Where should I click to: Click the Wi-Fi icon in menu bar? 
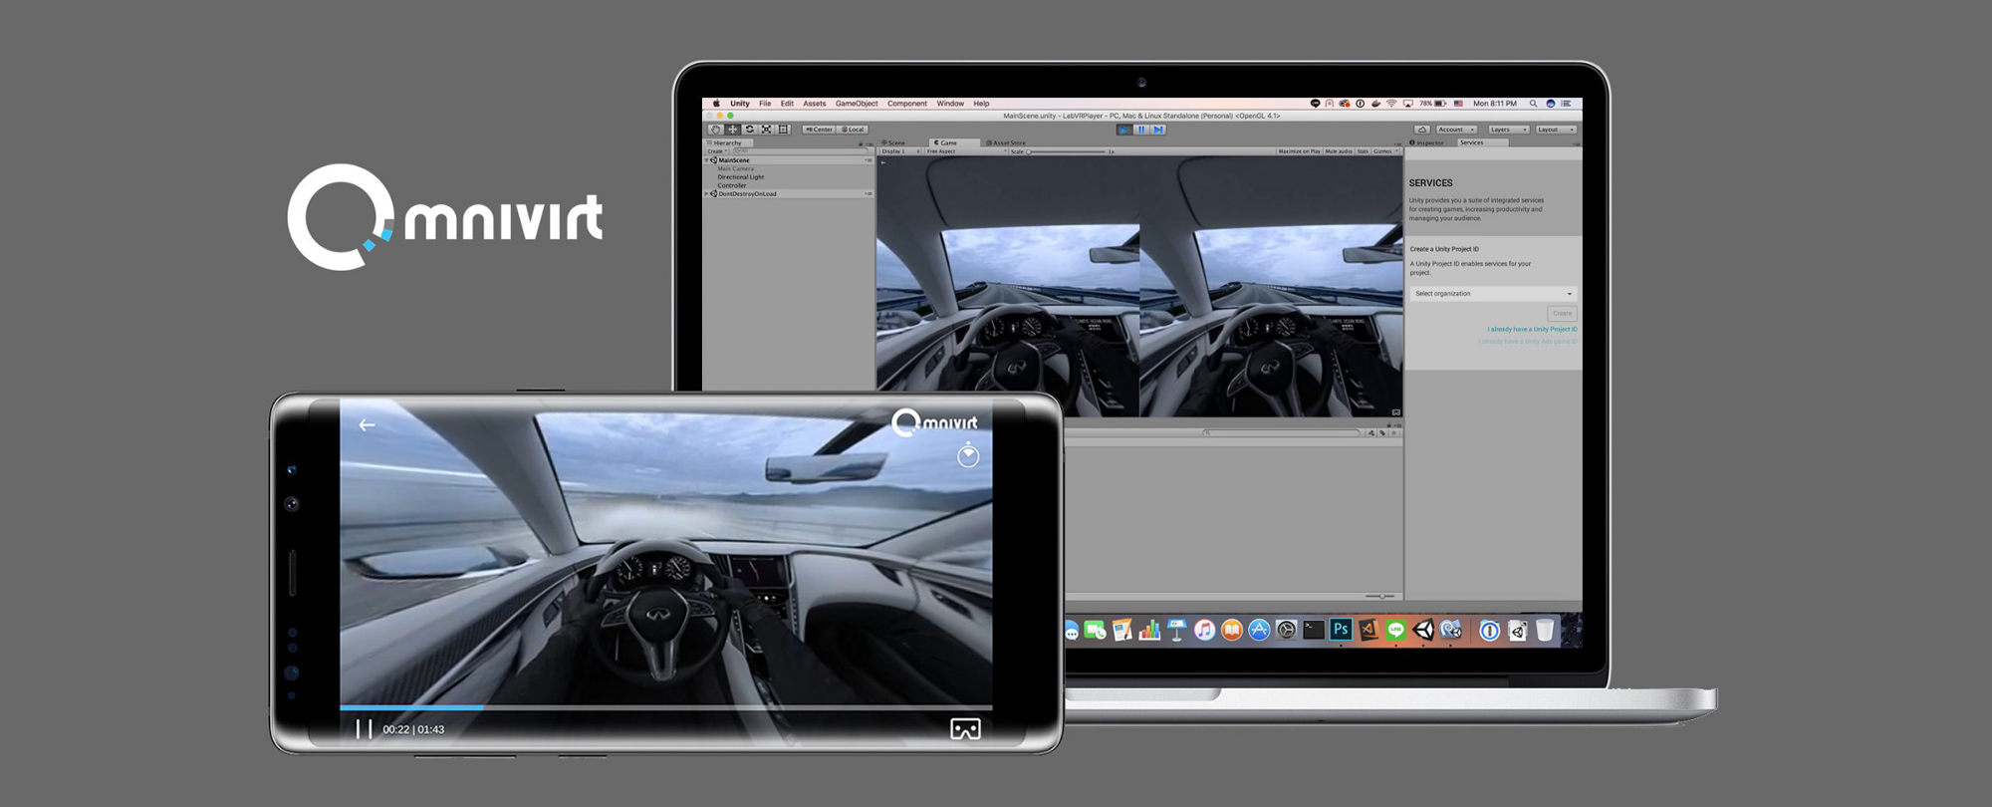[1391, 104]
